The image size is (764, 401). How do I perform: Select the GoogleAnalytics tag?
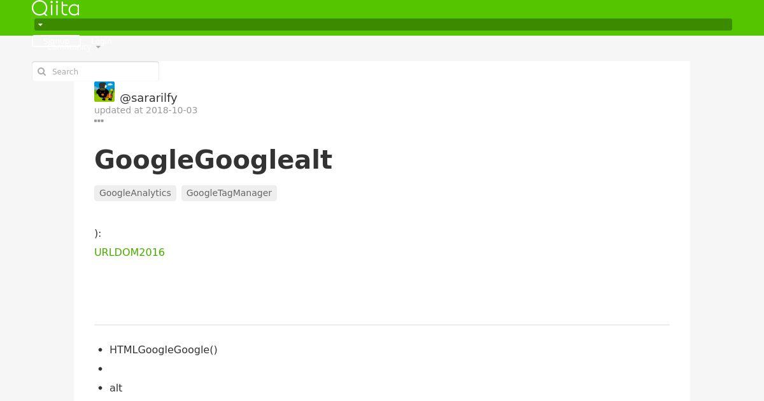(x=135, y=193)
